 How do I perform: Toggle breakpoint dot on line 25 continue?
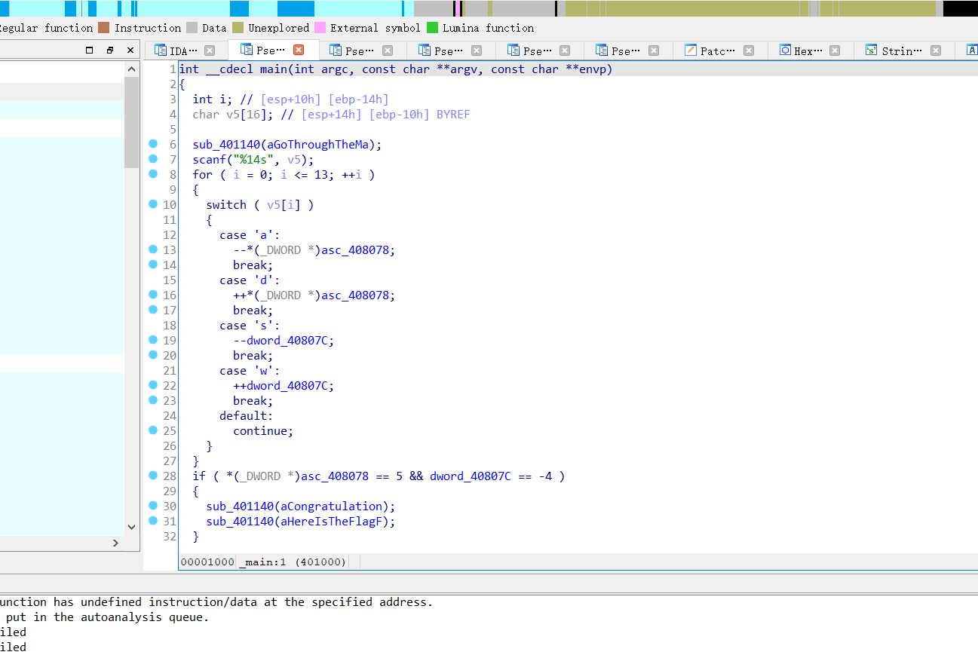pos(153,430)
